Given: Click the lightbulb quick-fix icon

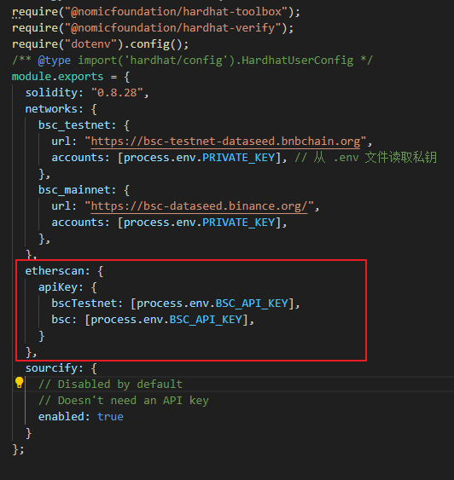Looking at the screenshot, I should coord(19,383).
